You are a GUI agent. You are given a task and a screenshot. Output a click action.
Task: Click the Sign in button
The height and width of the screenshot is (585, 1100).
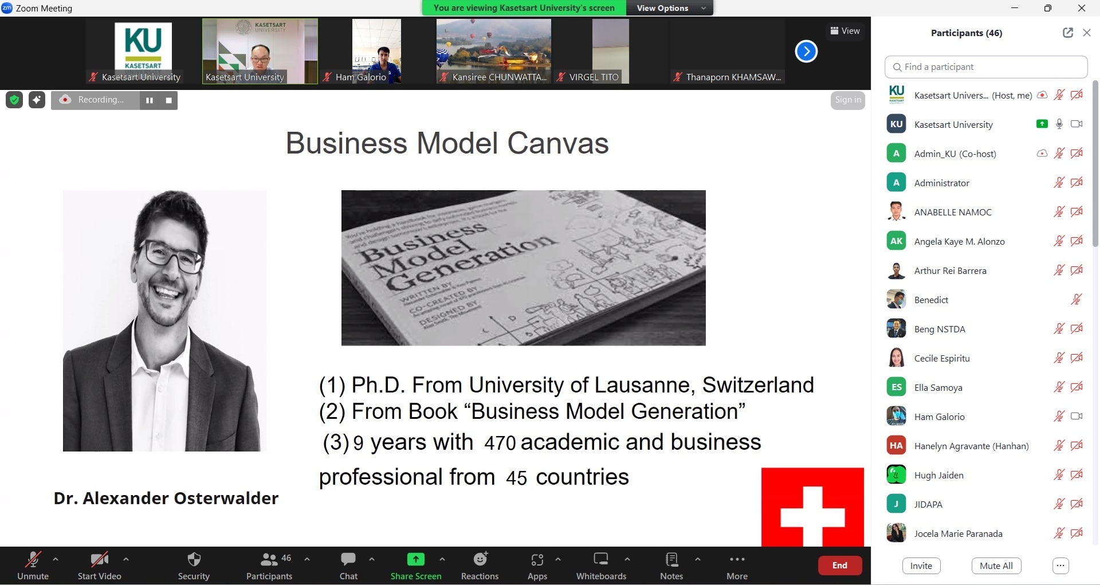(847, 100)
